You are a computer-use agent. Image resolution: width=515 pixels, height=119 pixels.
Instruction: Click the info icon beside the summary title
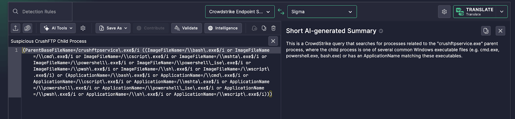381,31
